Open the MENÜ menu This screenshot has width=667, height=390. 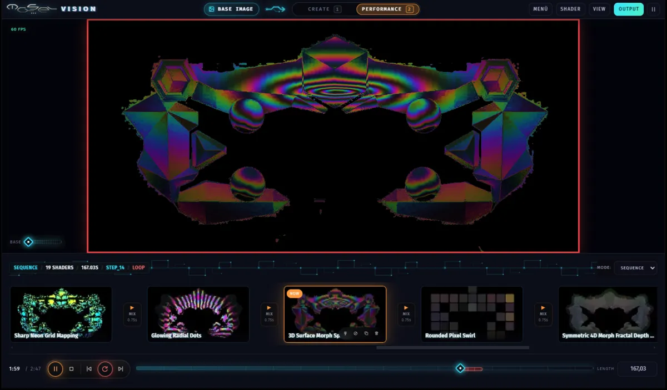[540, 9]
